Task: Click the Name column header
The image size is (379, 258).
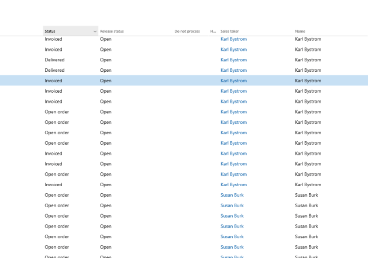Action: tap(300, 31)
